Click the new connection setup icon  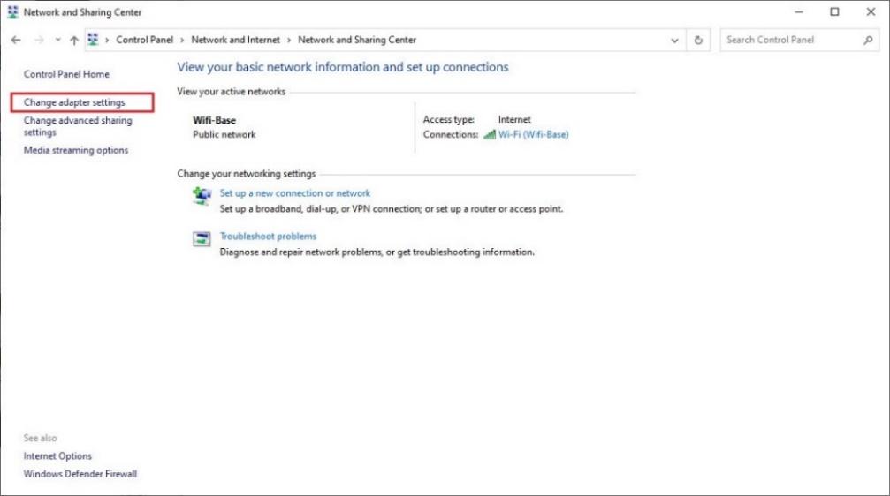click(x=202, y=196)
